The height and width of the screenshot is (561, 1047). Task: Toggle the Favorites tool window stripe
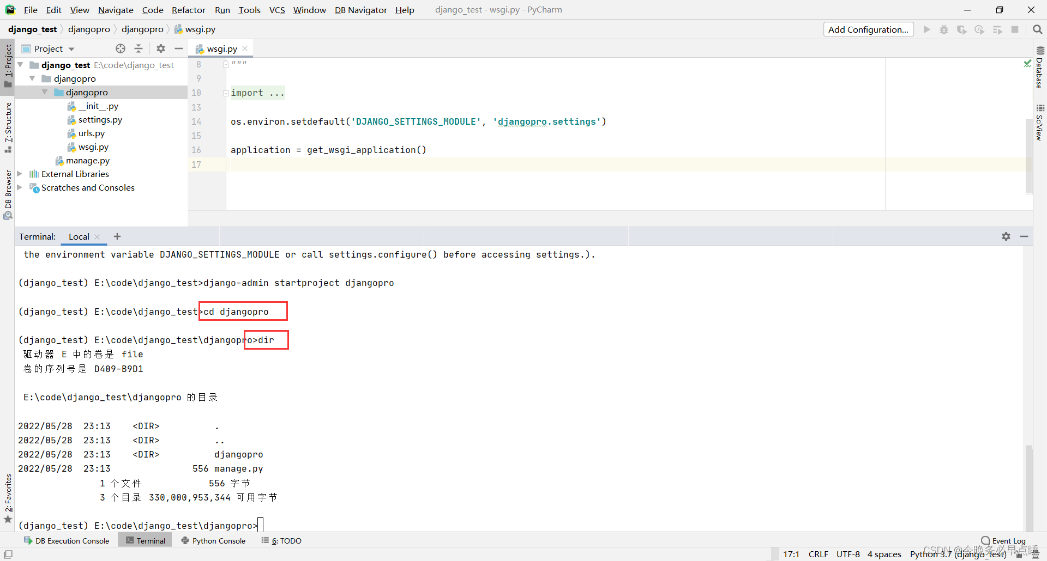pos(8,498)
